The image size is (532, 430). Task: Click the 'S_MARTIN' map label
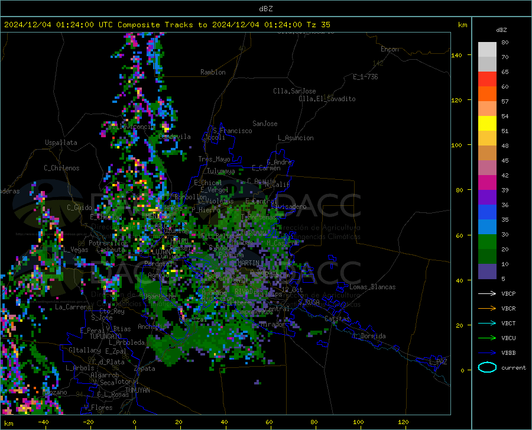[x=245, y=263]
